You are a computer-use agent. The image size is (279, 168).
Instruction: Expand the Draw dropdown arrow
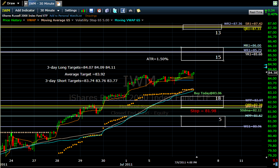(x=18, y=3)
